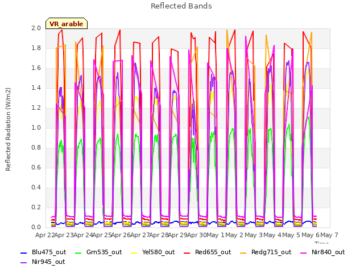Image resolution: width=364 pixels, height=273 pixels.
Task: Click the 2.0 y-axis tick label
Action: pyautogui.click(x=36, y=28)
